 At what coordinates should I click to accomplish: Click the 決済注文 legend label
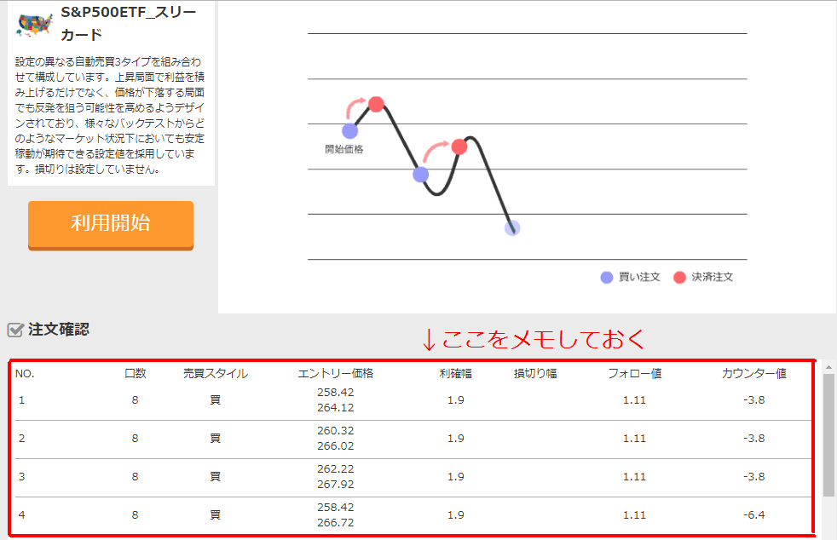click(712, 277)
